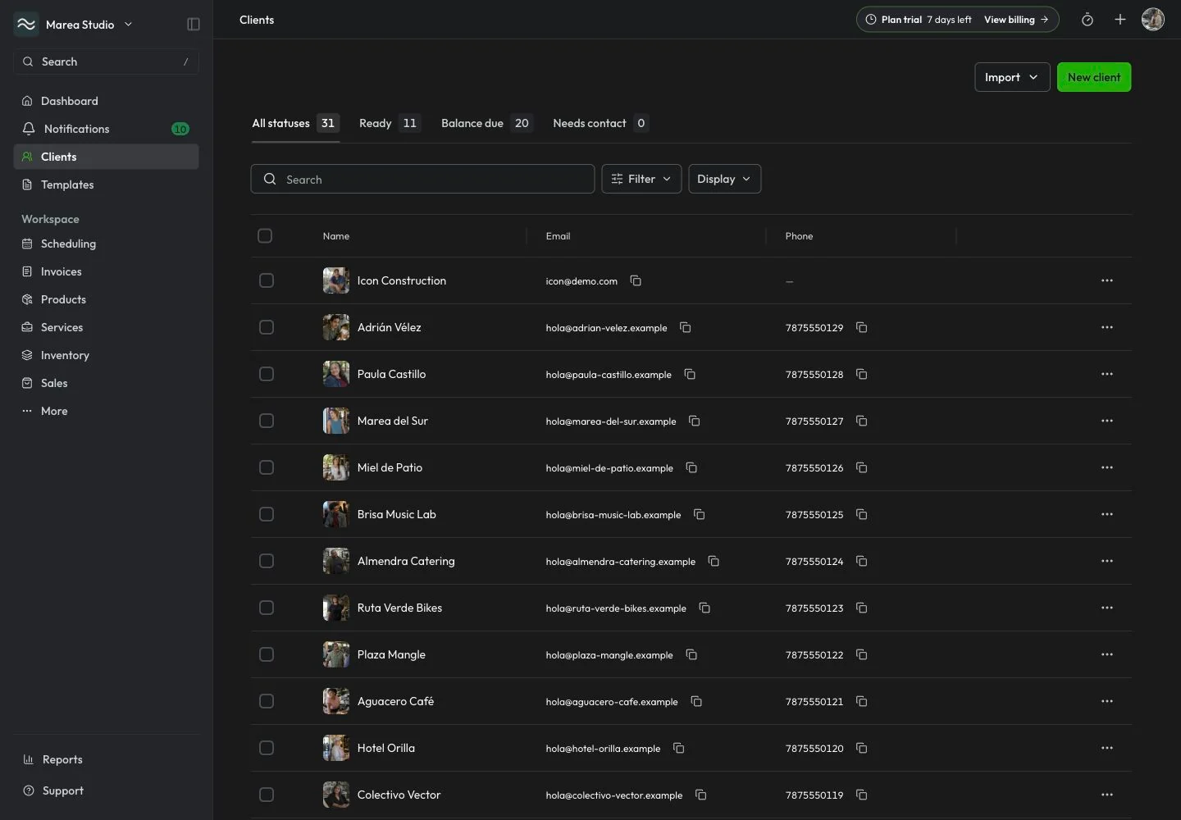
Task: Open row actions for Icon Construction
Action: click(1107, 280)
